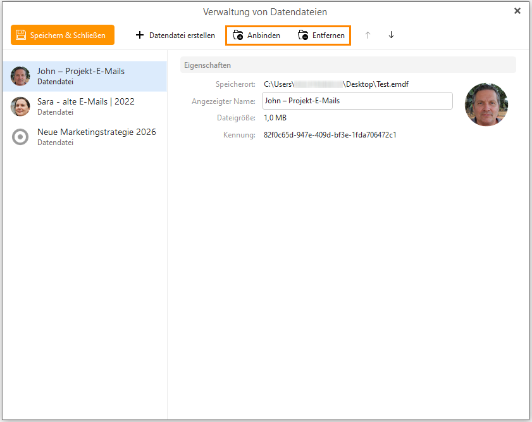Screen dimensions: 532x422
Task: Click the floppy disk save icon
Action: 21,35
